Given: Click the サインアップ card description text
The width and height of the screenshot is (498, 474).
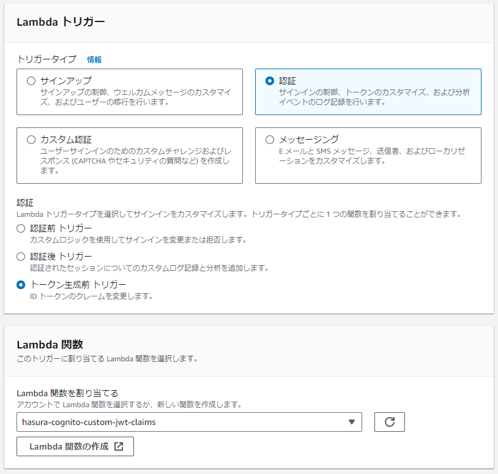Looking at the screenshot, I should pos(136,97).
